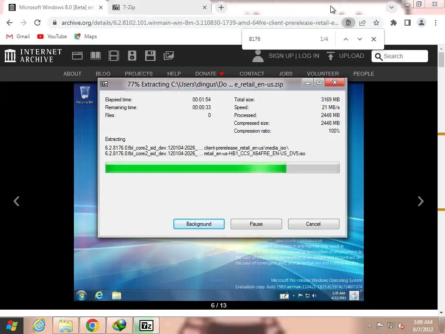Open the JOBS menu item
Image resolution: width=445 pixels, height=334 pixels.
[286, 74]
